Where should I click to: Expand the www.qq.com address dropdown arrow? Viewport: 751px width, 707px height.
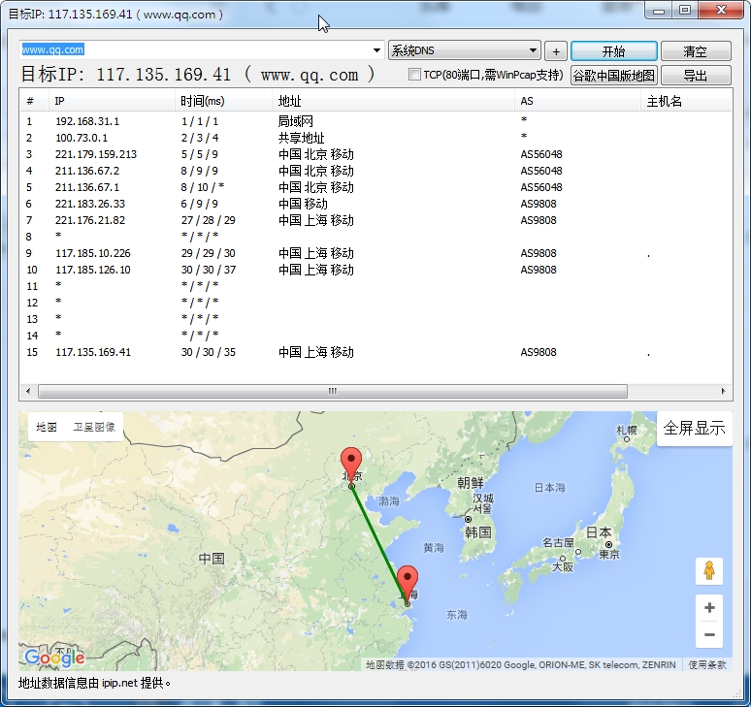pyautogui.click(x=376, y=50)
